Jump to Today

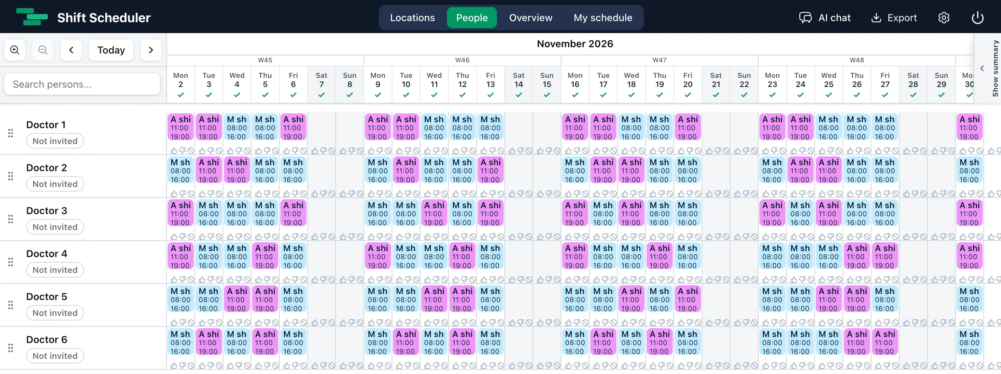point(111,50)
